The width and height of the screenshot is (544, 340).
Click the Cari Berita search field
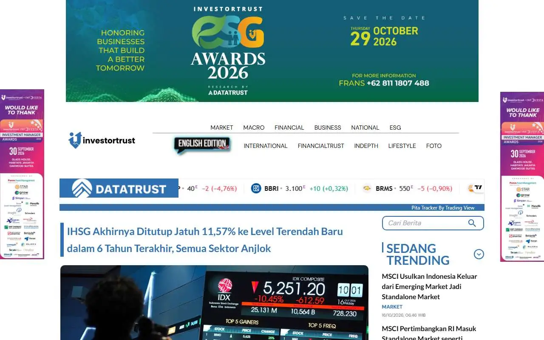pos(433,223)
